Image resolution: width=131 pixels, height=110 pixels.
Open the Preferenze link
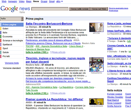[113, 11]
